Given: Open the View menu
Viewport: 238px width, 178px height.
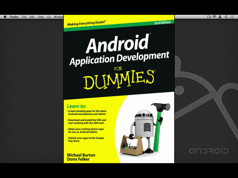Looking at the screenshot, I should [41, 17].
